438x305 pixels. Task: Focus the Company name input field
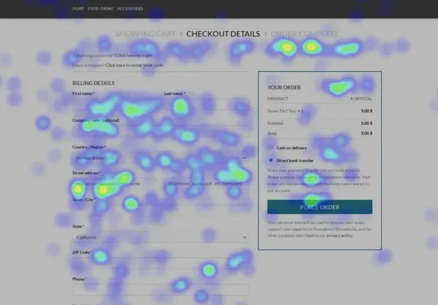161,131
